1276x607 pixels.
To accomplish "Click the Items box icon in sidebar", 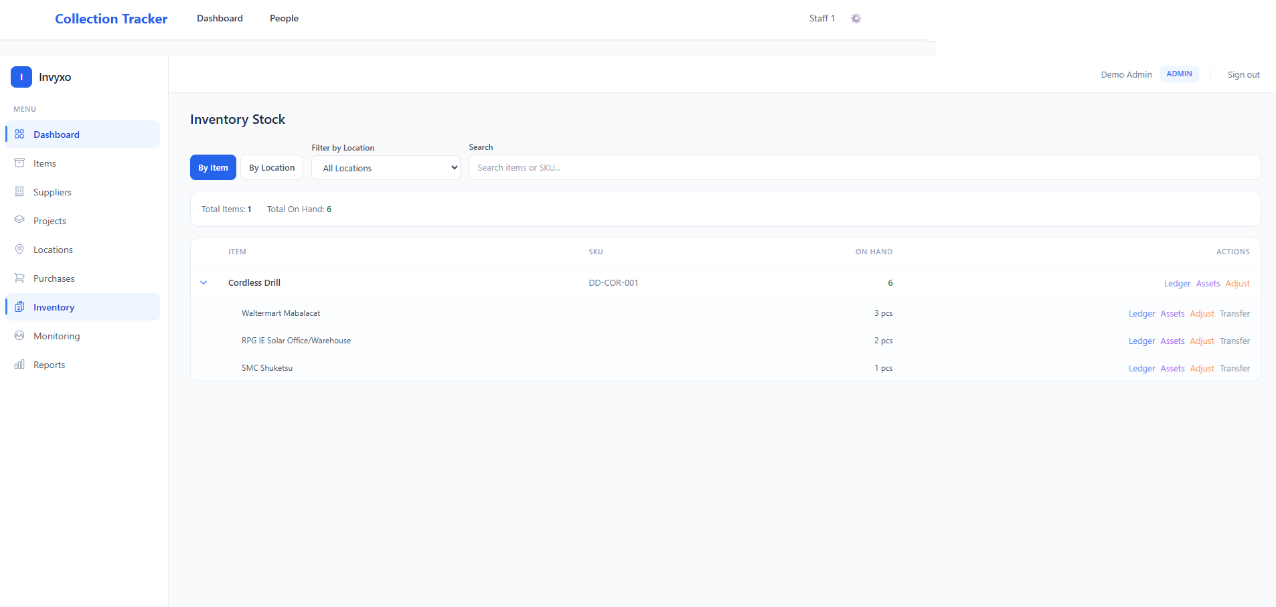I will (19, 163).
